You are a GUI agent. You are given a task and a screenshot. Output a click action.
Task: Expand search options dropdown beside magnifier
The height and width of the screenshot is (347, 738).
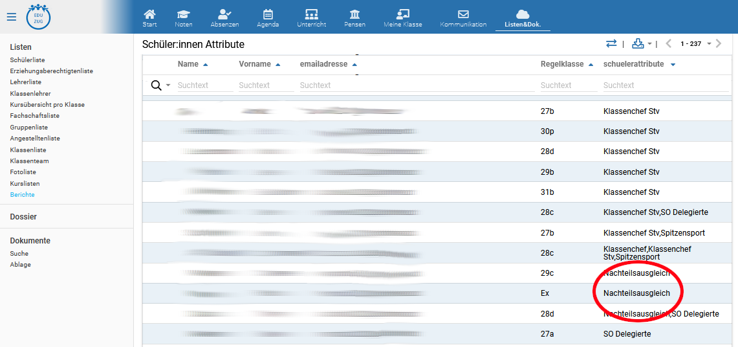(168, 85)
